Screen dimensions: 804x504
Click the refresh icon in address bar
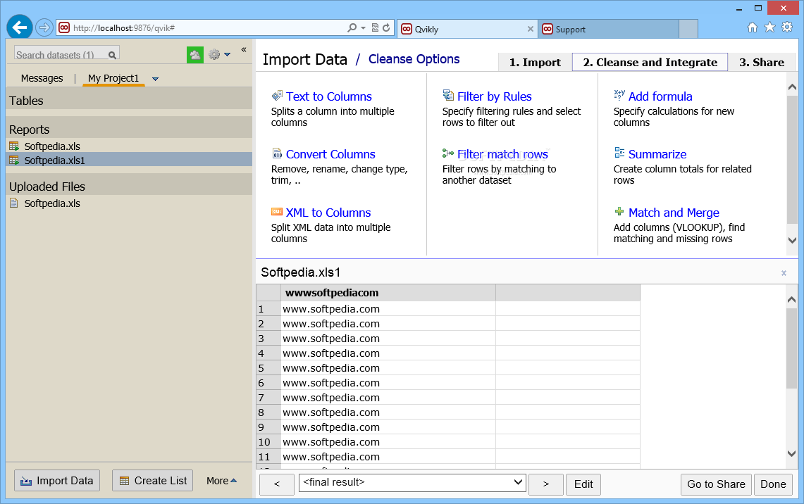(x=386, y=27)
